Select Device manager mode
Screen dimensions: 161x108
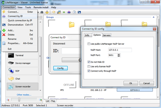[23, 63]
